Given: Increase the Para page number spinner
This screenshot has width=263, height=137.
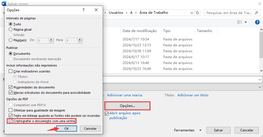Looking at the screenshot, I should (80, 39).
